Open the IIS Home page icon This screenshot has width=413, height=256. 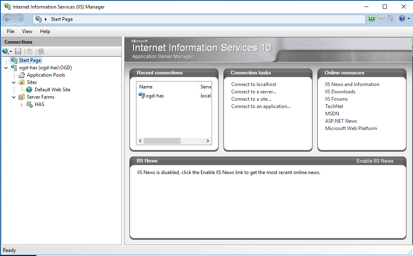[390, 18]
